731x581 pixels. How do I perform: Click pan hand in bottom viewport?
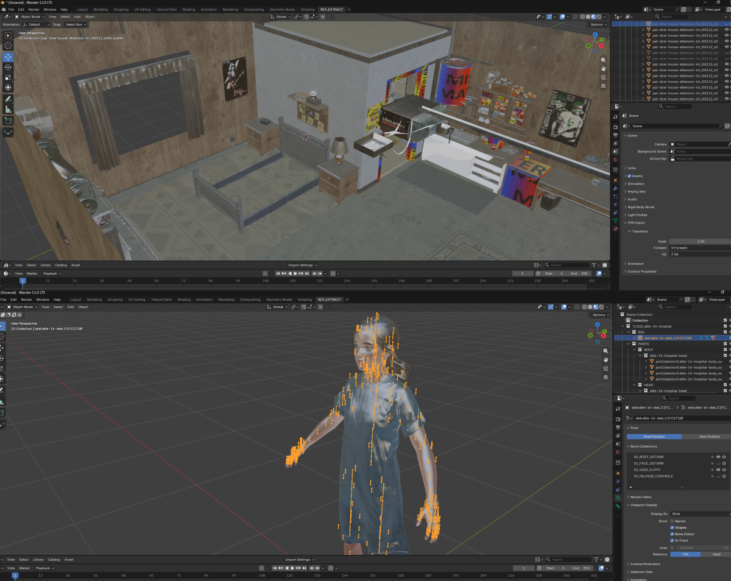click(606, 360)
